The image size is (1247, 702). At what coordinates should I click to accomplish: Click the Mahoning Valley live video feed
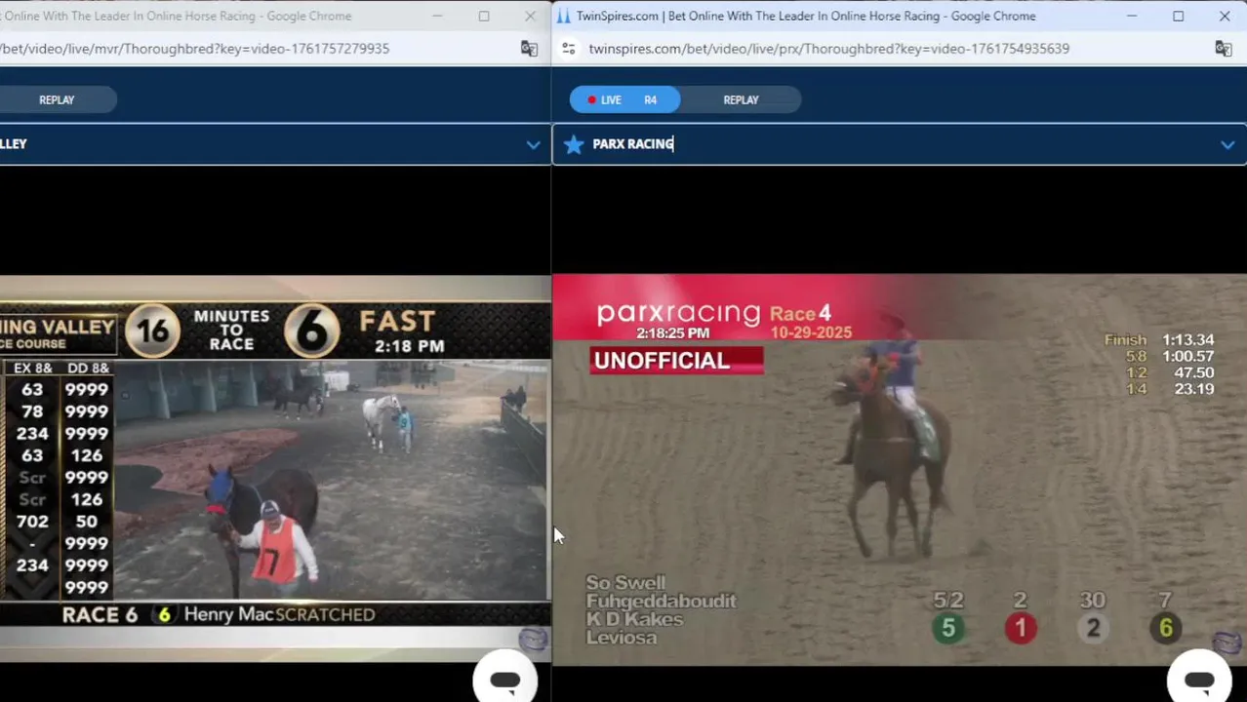(275, 469)
